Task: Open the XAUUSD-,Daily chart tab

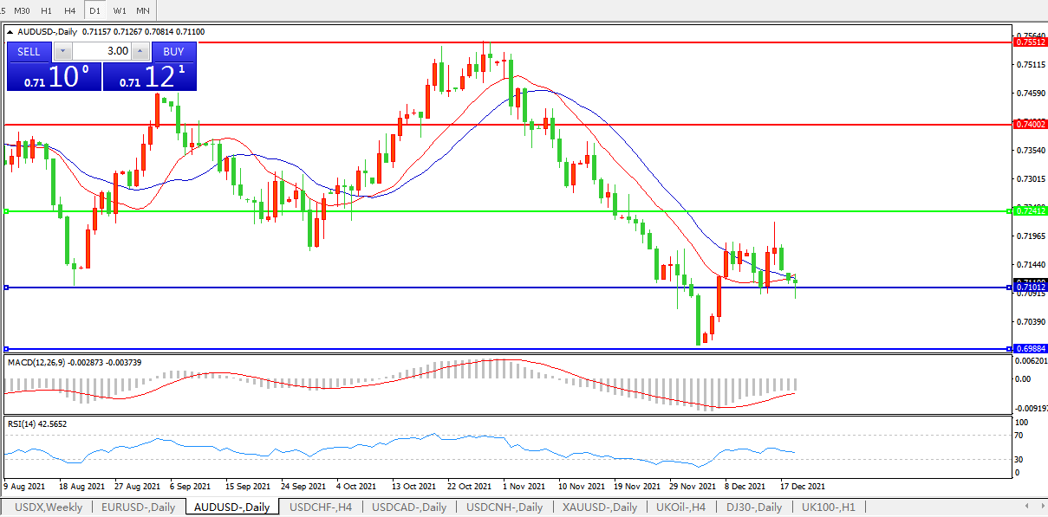Action: pyautogui.click(x=599, y=507)
